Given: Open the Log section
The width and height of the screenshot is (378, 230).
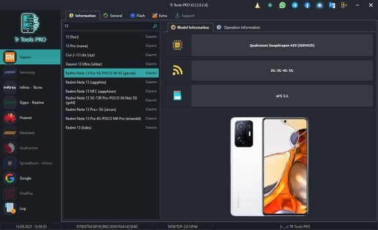Looking at the screenshot, I should (30, 209).
